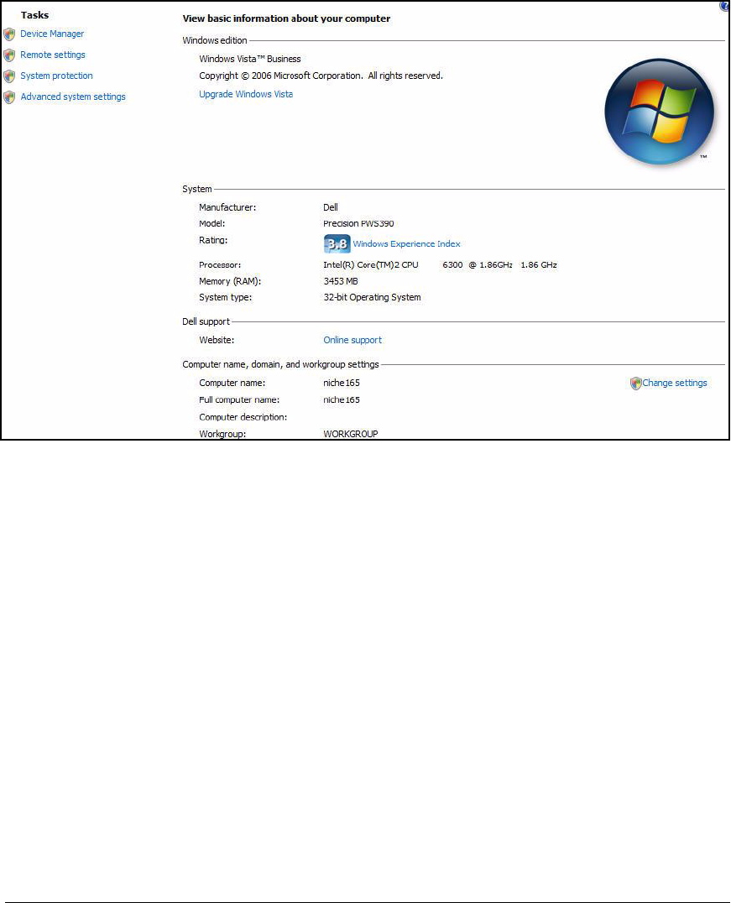Click the Memory (RAM) label

[230, 281]
